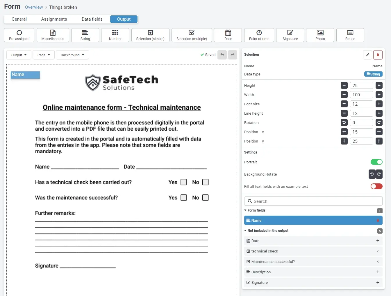Rotate selection clockwise in Rotation row
The width and height of the screenshot is (391, 296).
[379, 123]
